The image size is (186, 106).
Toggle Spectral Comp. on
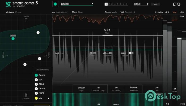99,89
